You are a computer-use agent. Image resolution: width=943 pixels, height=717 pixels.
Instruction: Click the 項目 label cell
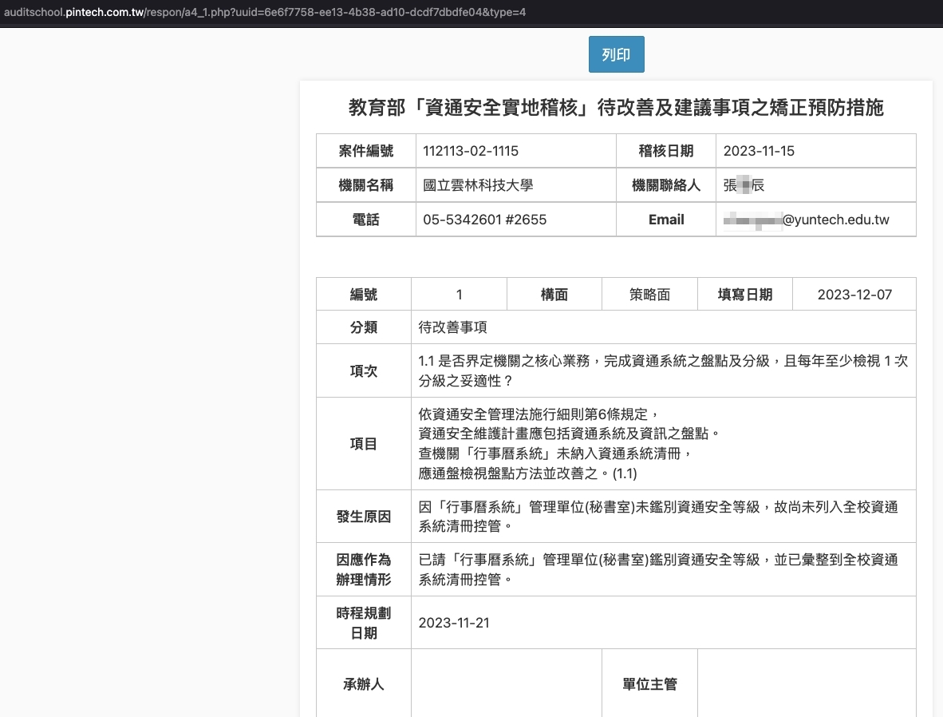(x=364, y=444)
